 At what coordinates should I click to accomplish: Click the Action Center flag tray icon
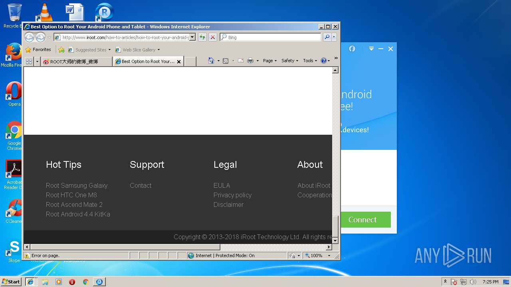click(454, 282)
